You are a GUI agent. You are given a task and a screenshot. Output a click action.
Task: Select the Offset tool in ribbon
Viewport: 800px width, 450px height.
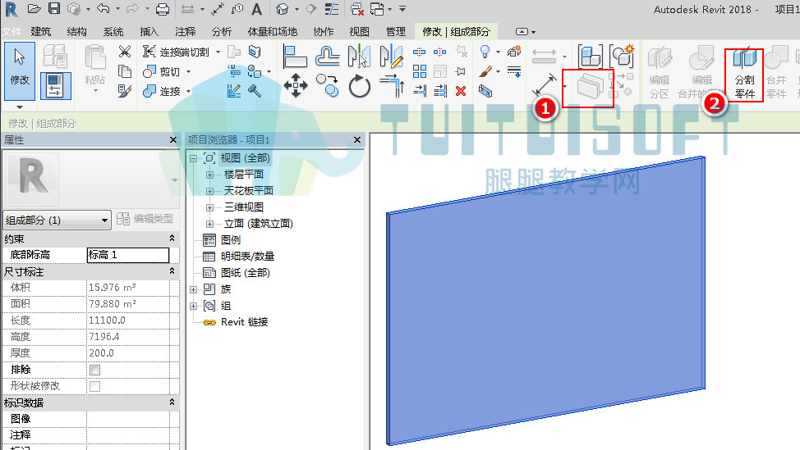point(327,57)
